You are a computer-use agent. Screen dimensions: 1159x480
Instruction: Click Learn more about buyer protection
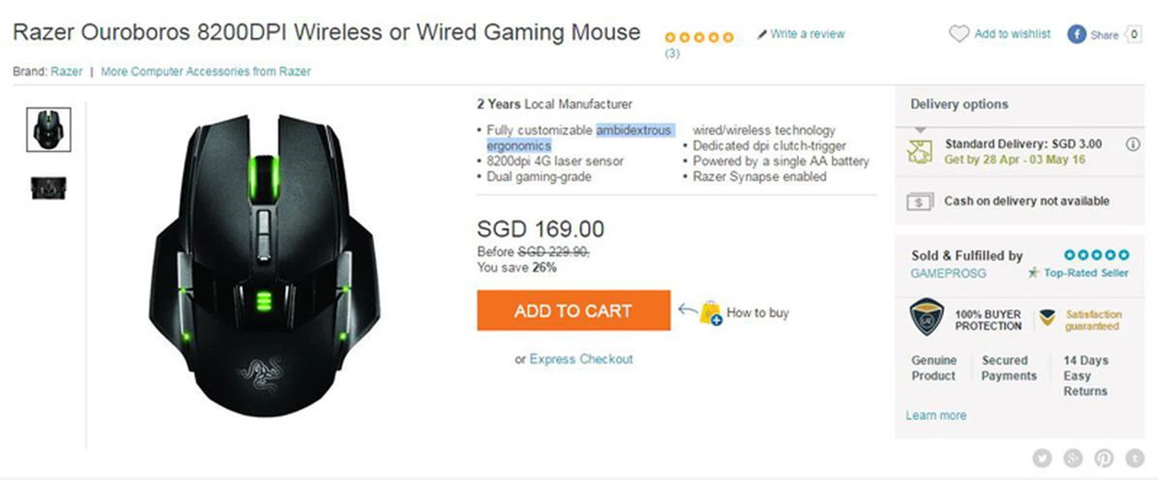tap(936, 415)
